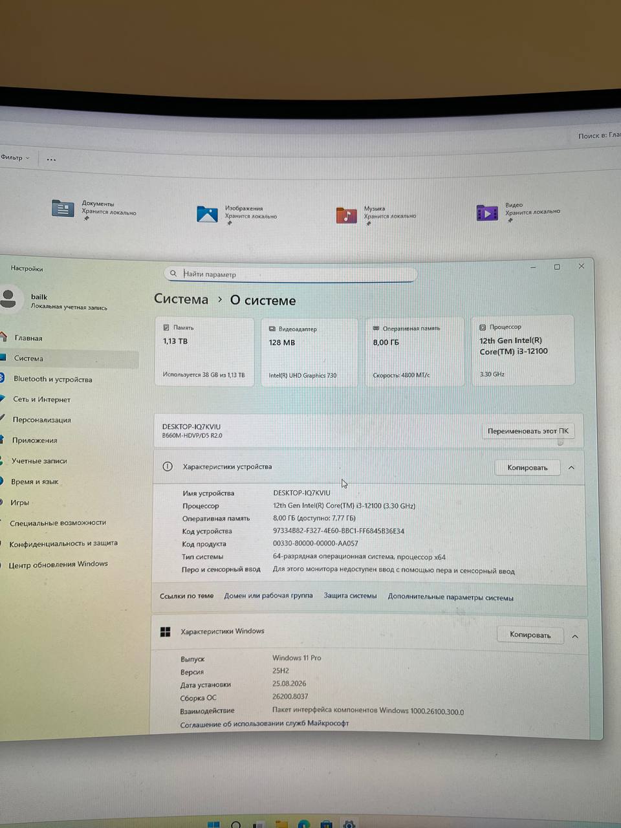Image resolution: width=621 pixels, height=828 pixels.
Task: Click Переименовать этот ПК button
Action: tap(528, 431)
